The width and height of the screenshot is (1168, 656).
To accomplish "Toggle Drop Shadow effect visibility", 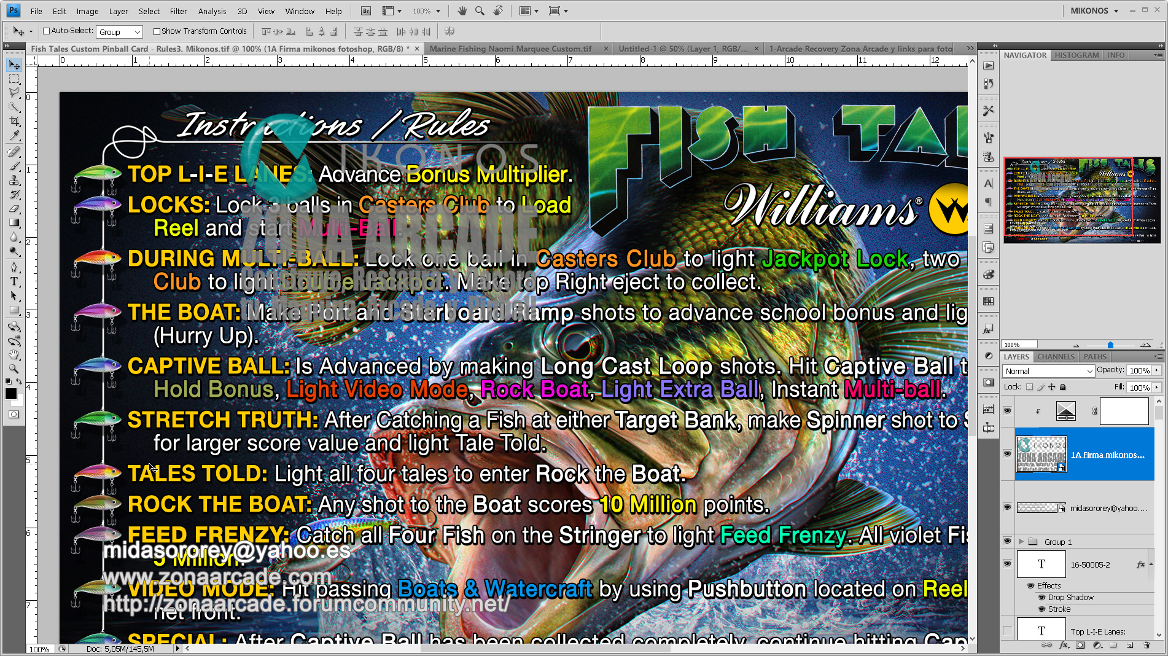I will (x=1042, y=597).
